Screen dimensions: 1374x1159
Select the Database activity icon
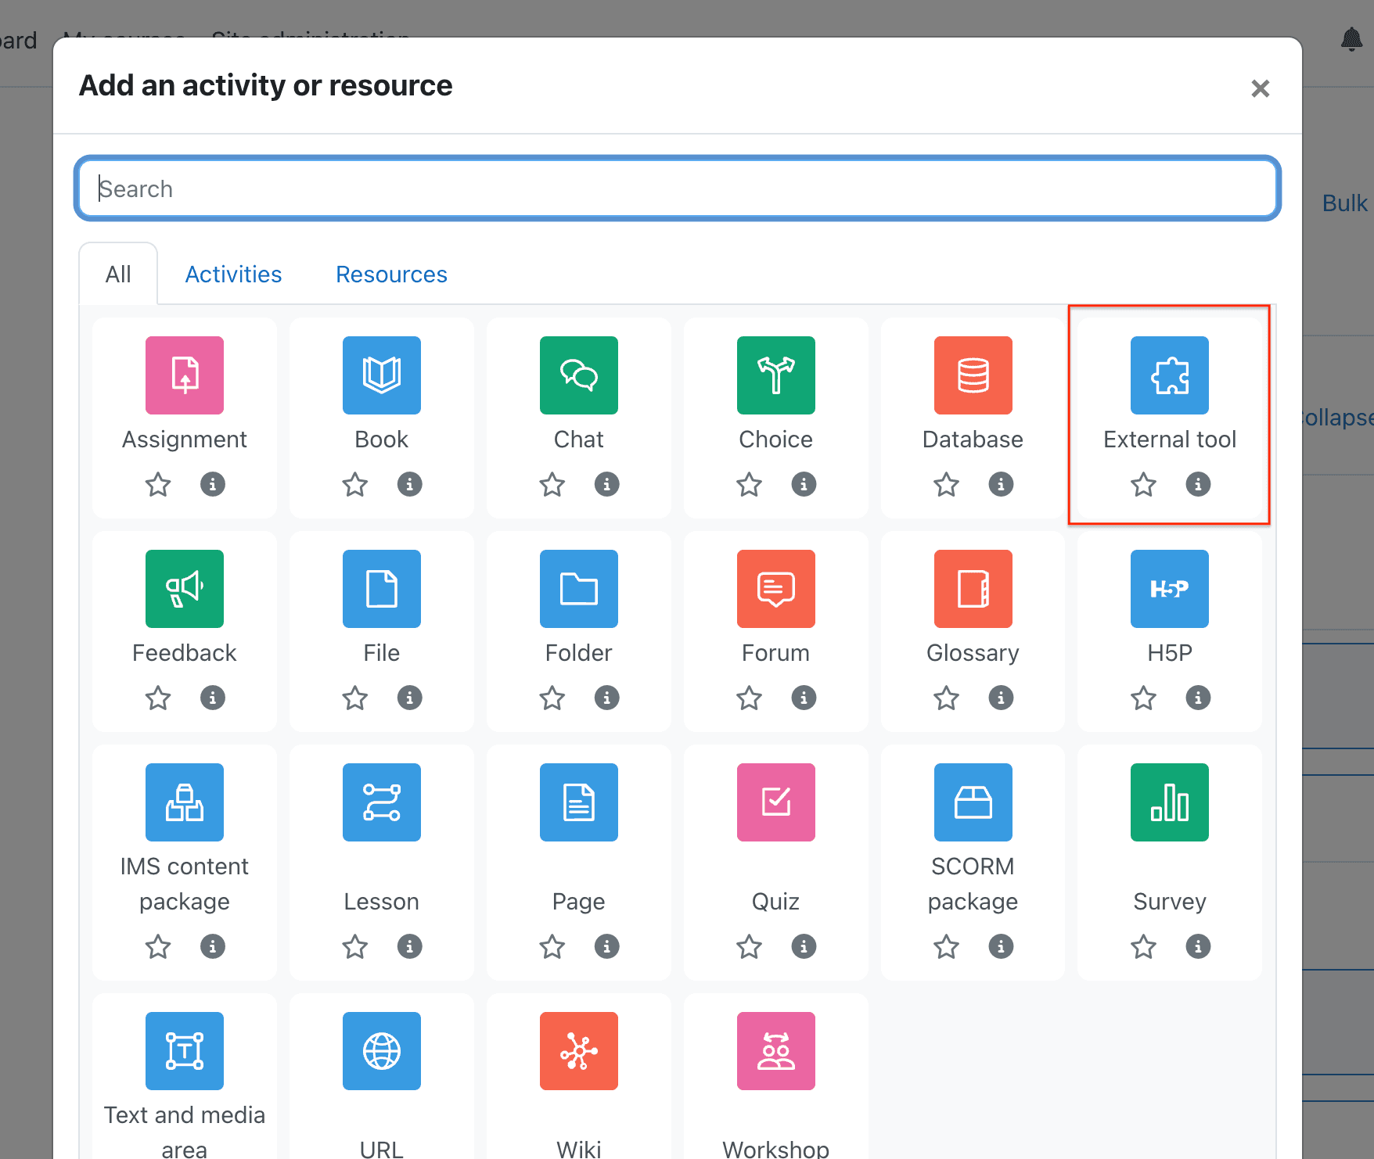973,375
